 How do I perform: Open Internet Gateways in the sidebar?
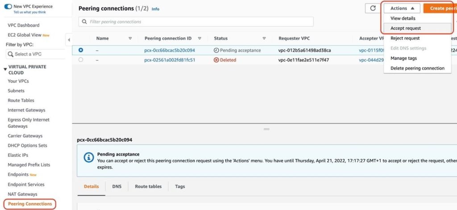click(x=26, y=110)
